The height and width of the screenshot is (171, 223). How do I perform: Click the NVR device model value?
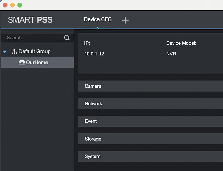click(171, 54)
